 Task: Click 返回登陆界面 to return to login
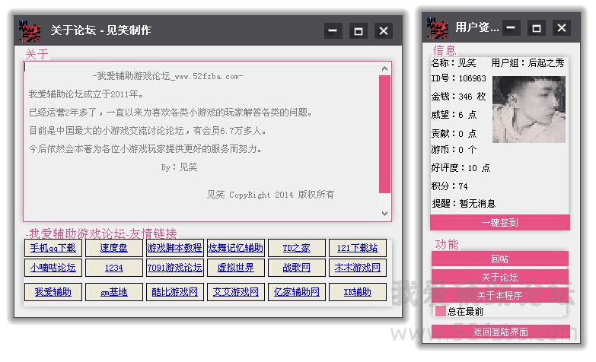499,332
